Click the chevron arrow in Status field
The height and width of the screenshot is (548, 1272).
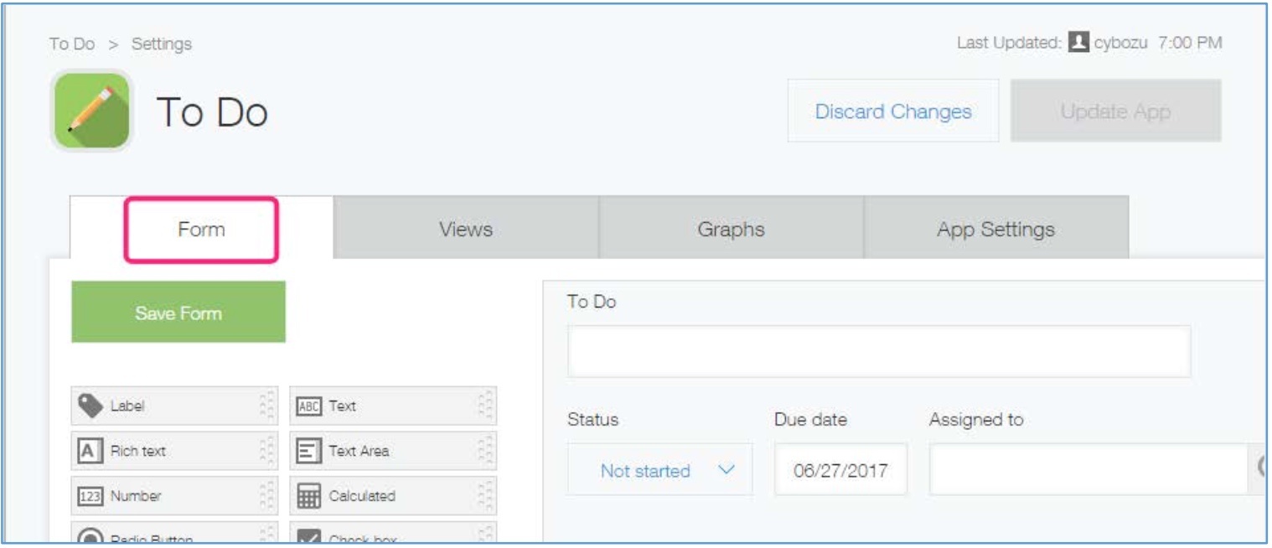tap(727, 471)
